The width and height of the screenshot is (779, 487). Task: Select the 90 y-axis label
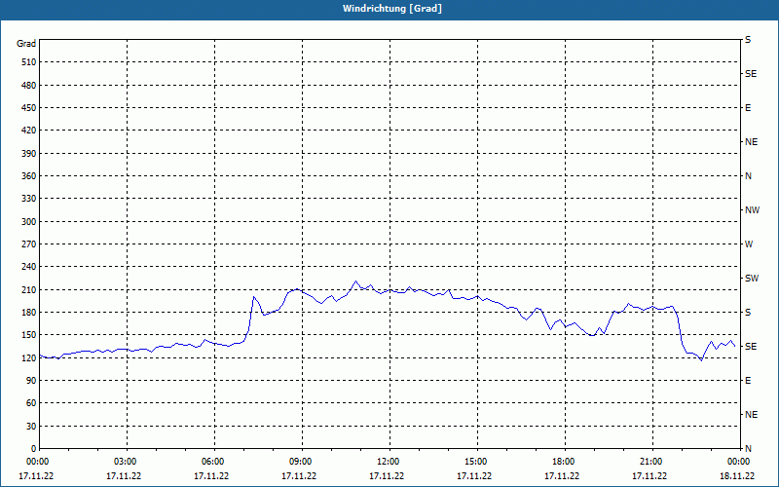tap(31, 380)
